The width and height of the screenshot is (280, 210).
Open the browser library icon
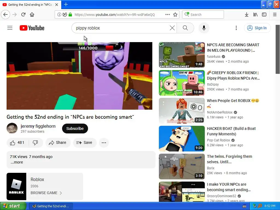pyautogui.click(x=255, y=14)
